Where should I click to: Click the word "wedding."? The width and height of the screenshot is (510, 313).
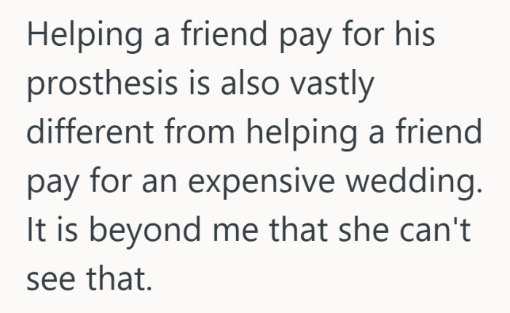pyautogui.click(x=413, y=183)
